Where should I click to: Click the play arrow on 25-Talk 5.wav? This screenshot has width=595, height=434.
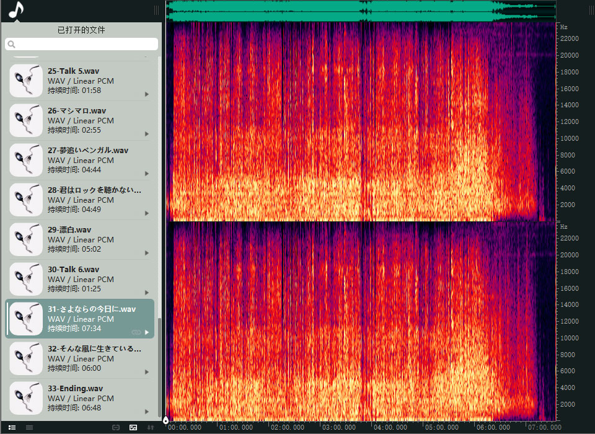pos(147,94)
